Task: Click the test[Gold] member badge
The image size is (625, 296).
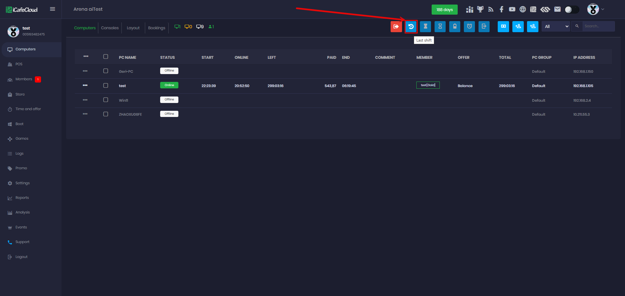Action: [x=428, y=85]
